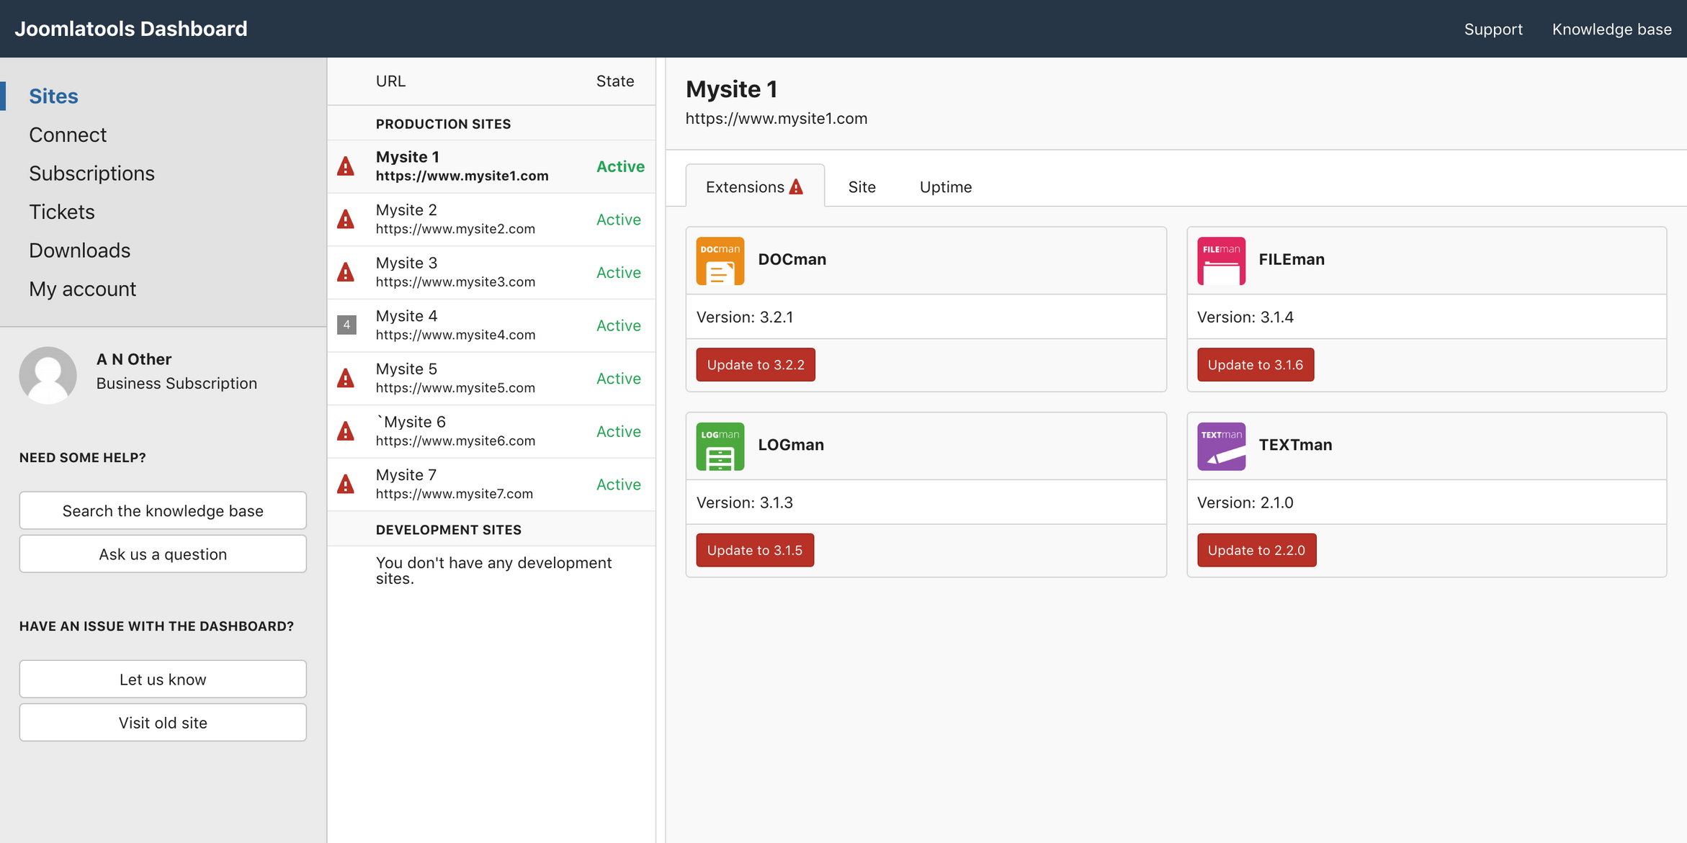The width and height of the screenshot is (1687, 843).
Task: Select the Mysite 4 row
Action: (491, 325)
